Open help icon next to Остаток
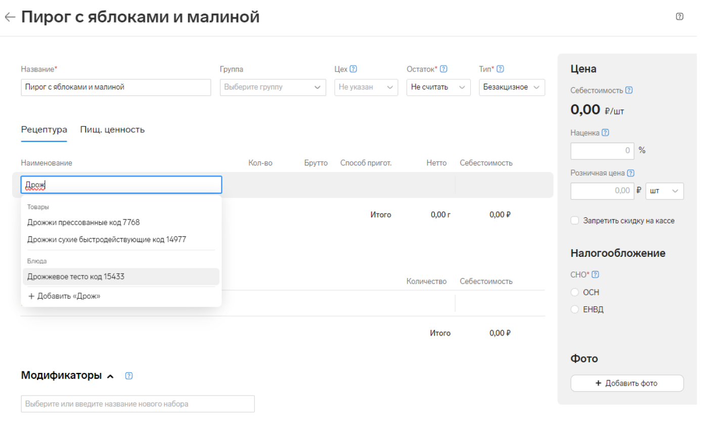This screenshot has width=717, height=437. (x=443, y=69)
